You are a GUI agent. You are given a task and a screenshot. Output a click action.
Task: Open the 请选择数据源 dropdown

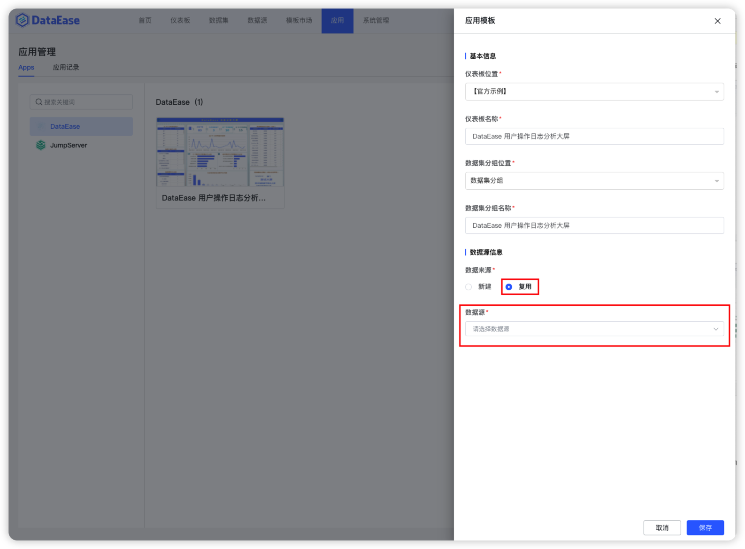pyautogui.click(x=594, y=329)
